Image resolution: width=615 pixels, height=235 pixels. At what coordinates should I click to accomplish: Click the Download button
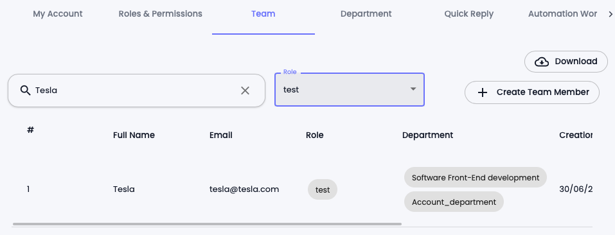(566, 62)
